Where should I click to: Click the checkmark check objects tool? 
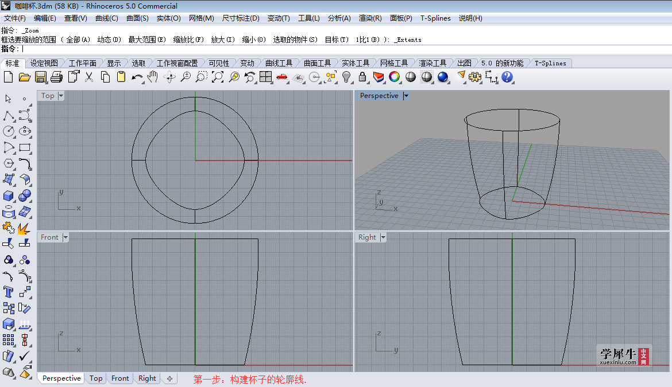tap(25, 356)
